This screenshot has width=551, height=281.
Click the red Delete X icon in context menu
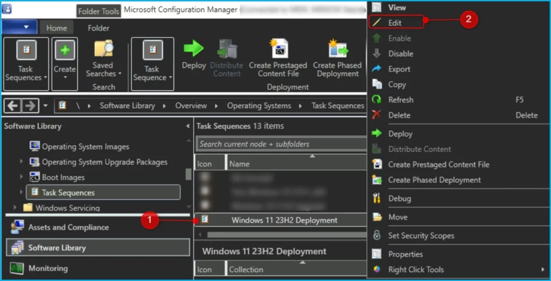click(x=377, y=115)
